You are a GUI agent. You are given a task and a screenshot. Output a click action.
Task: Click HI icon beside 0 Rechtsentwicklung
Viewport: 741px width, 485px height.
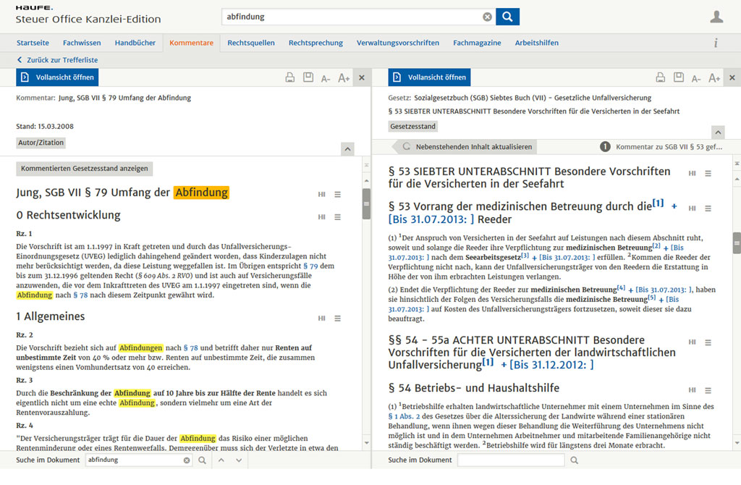[x=322, y=217]
